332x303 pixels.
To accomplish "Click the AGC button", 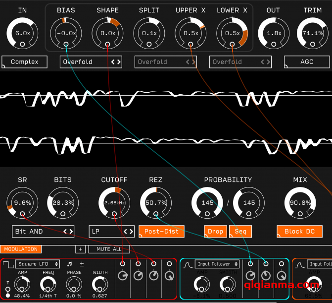I will [x=306, y=62].
